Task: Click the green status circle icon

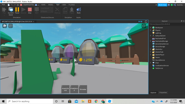Action: point(172,5)
